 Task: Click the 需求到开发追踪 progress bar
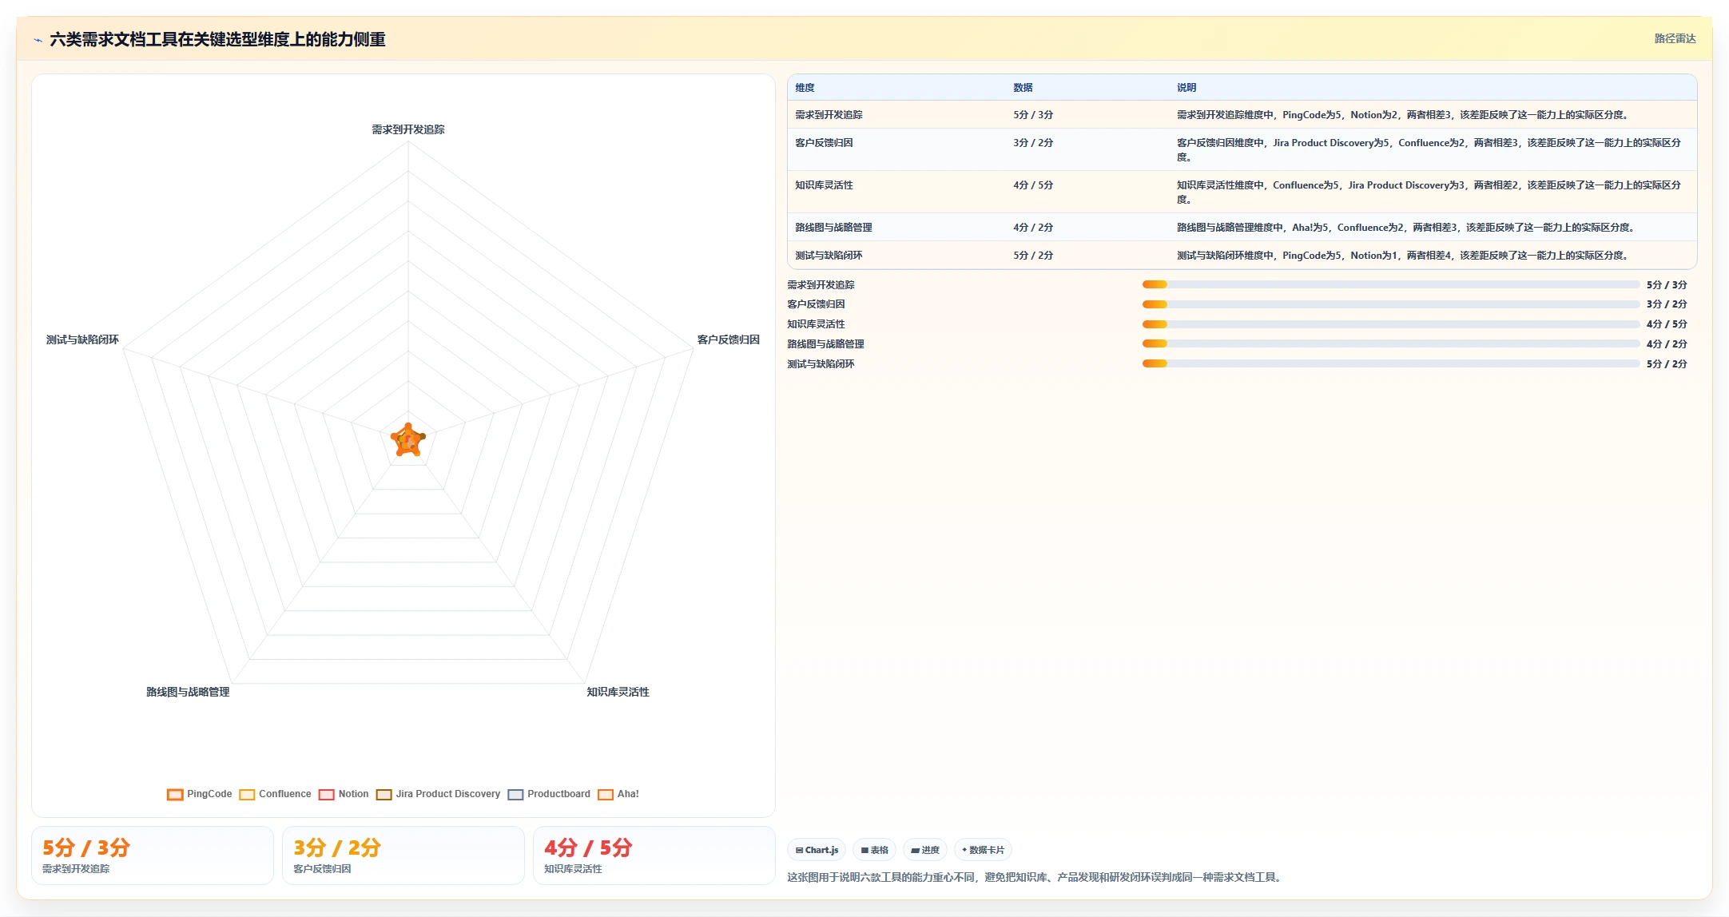tap(1390, 284)
